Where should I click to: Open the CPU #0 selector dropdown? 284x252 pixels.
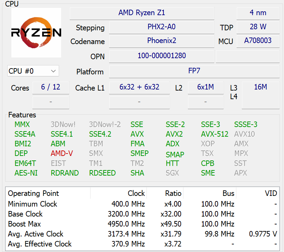[x=33, y=71]
